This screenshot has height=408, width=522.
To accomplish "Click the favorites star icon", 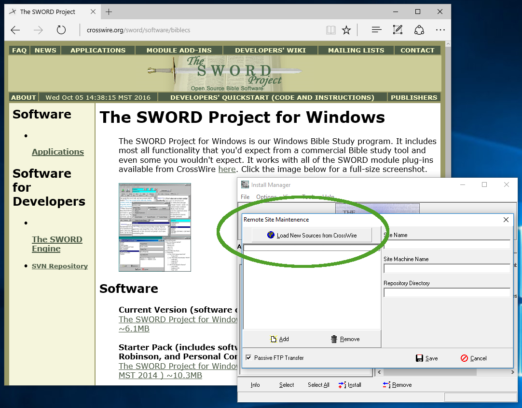I will pyautogui.click(x=346, y=30).
